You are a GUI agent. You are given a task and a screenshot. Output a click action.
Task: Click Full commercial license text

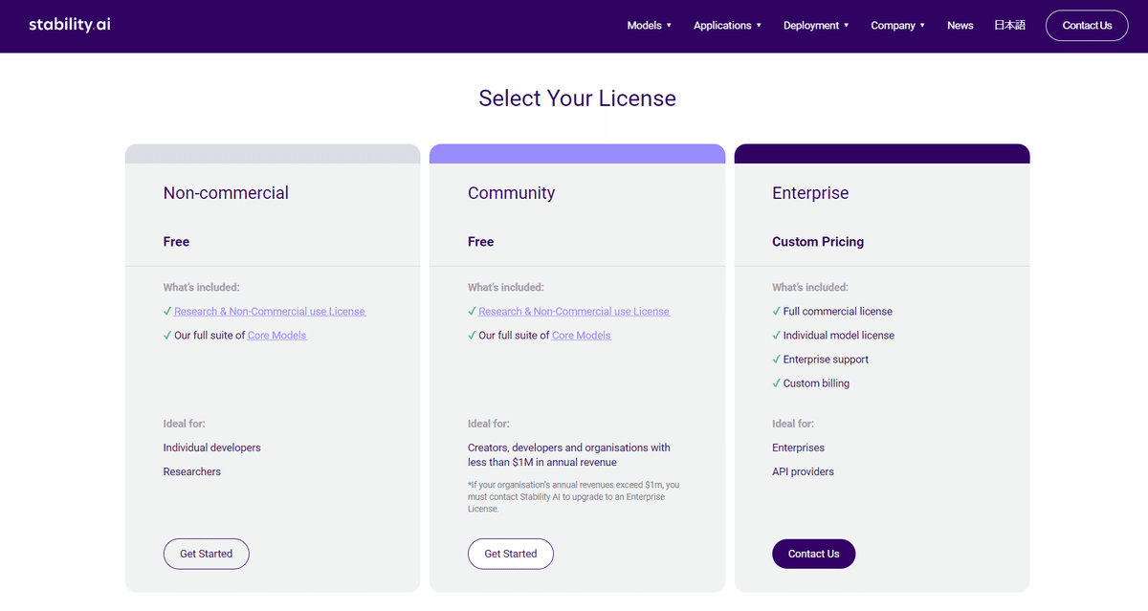pos(838,312)
